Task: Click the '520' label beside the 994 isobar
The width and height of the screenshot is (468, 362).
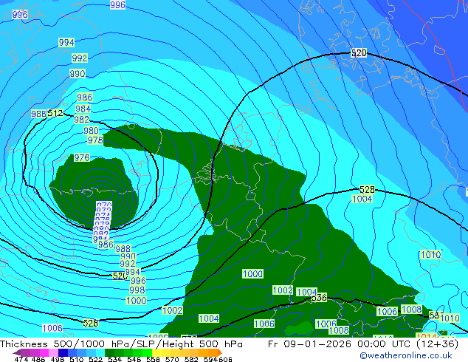Action: point(120,276)
